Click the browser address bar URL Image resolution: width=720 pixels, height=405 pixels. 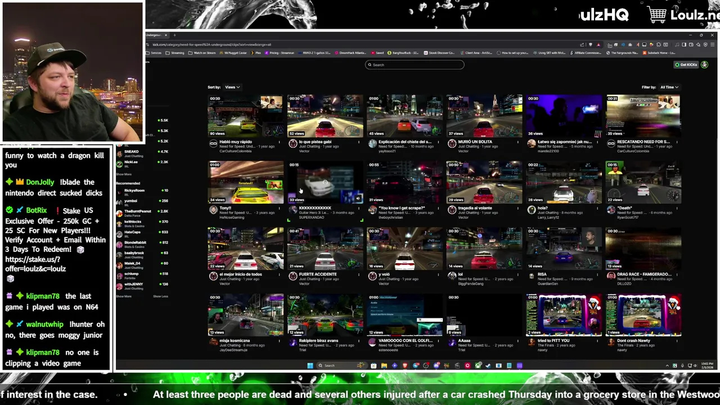tap(211, 44)
